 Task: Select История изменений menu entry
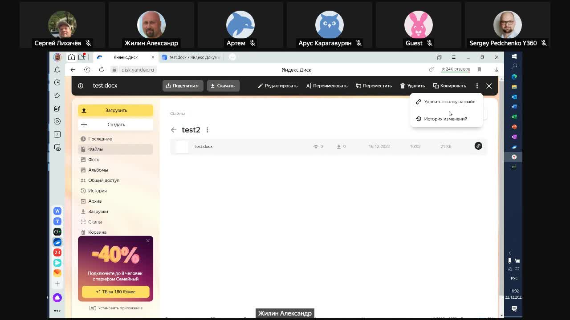[x=446, y=119]
